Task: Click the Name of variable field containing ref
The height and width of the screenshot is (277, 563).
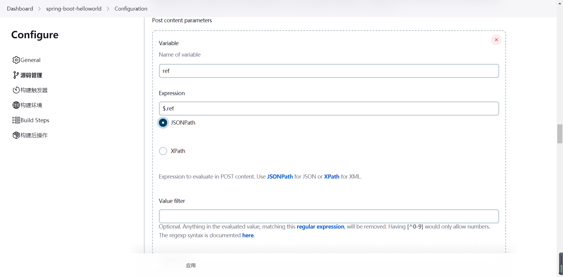Action: point(329,71)
